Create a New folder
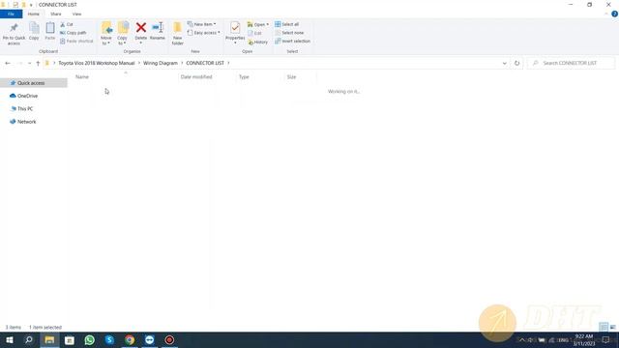The image size is (619, 348). tap(178, 34)
